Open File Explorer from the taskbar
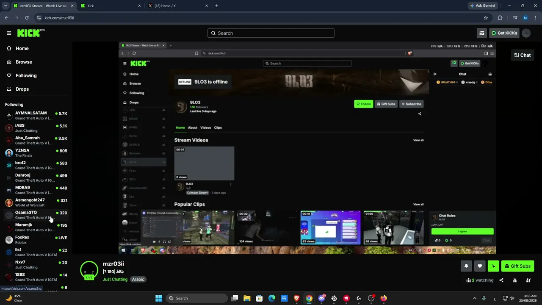The height and width of the screenshot is (305, 542). 247,298
